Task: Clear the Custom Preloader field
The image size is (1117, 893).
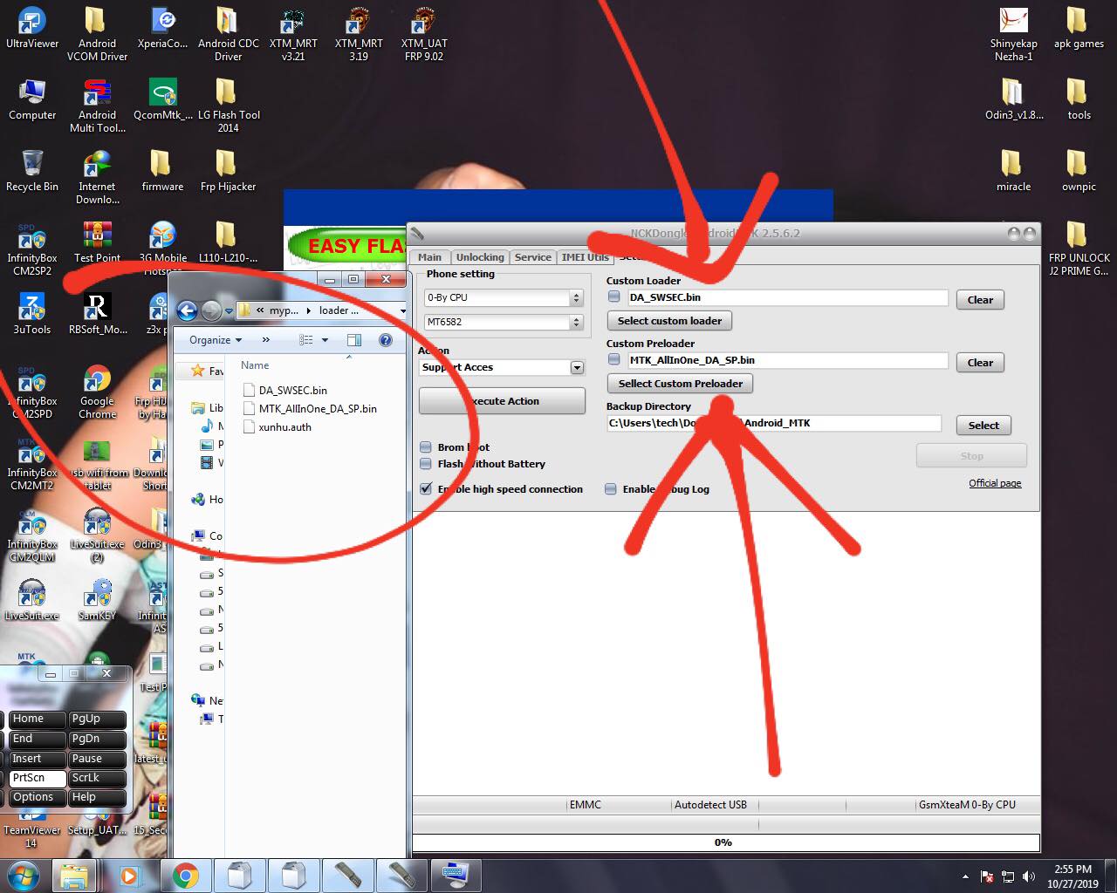Action: tap(980, 363)
